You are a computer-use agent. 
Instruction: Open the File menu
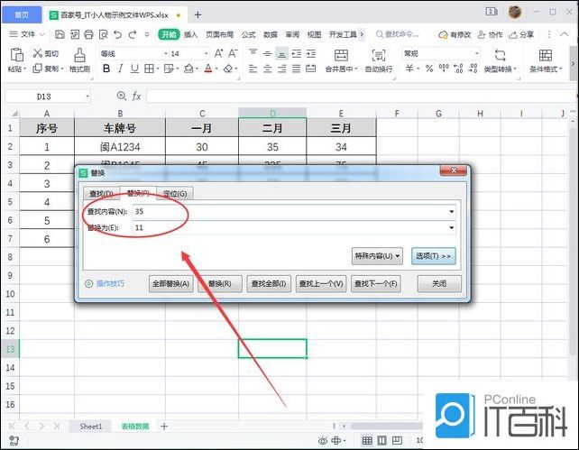[x=26, y=34]
